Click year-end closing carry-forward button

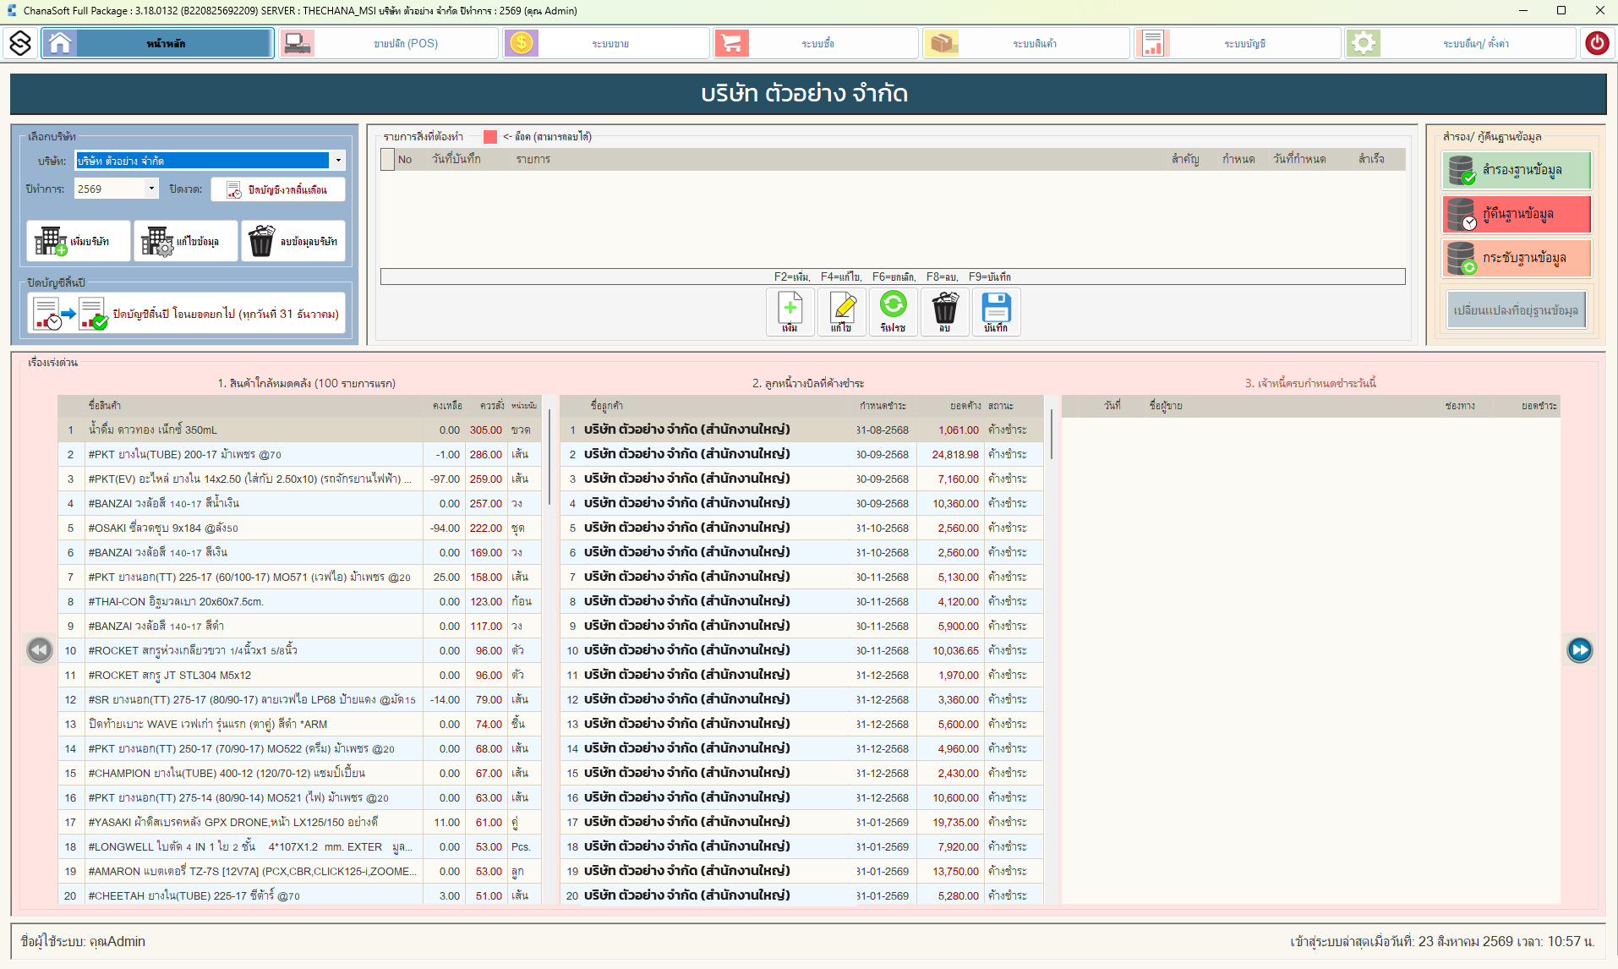click(186, 314)
